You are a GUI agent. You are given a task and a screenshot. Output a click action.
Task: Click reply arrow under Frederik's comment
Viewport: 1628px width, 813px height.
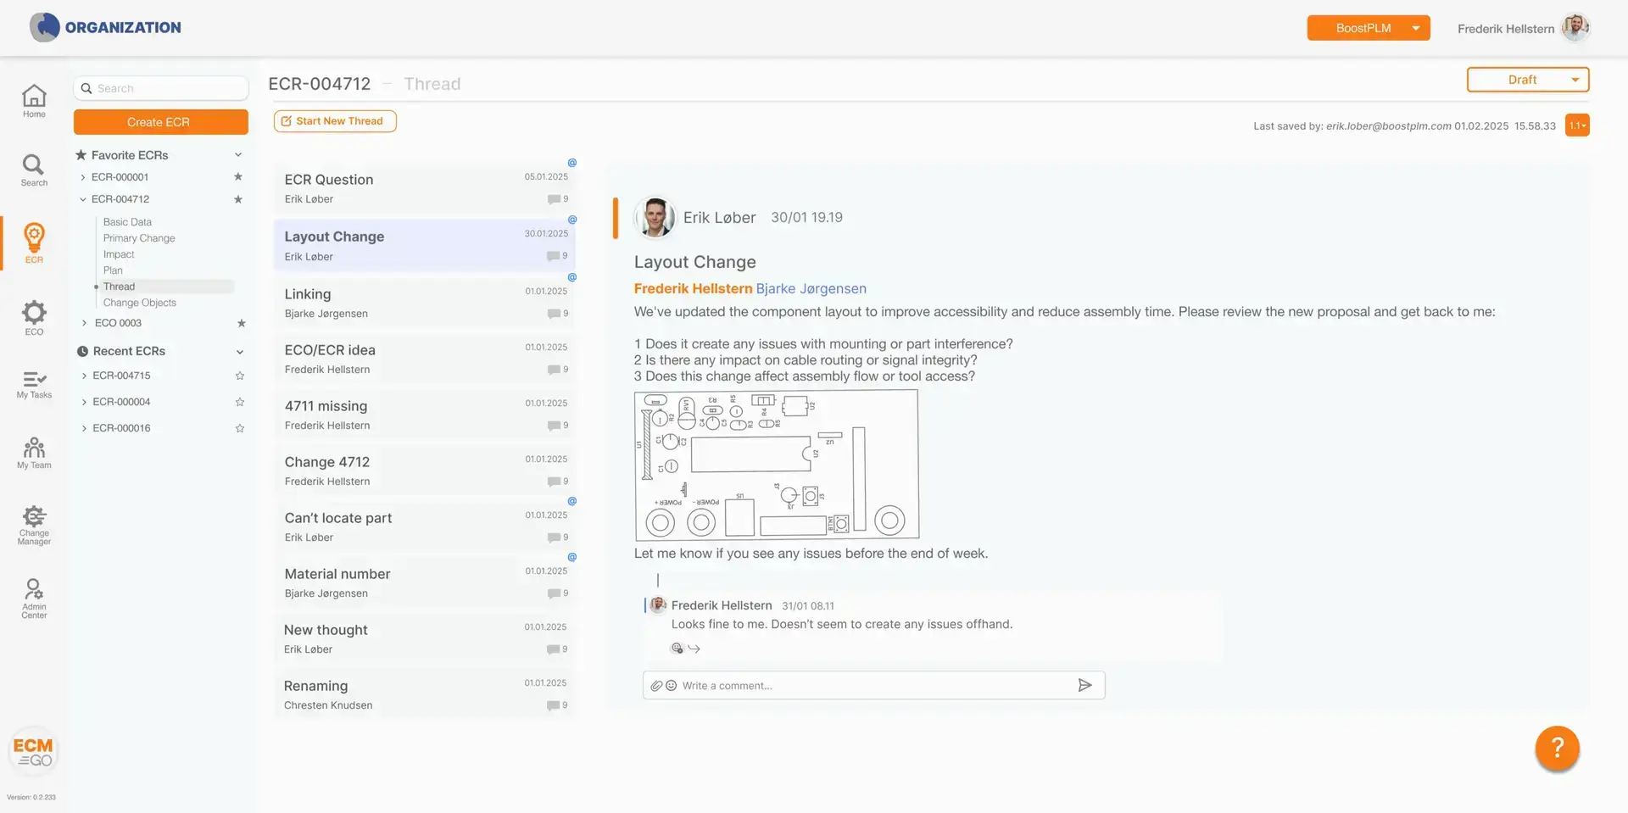694,649
